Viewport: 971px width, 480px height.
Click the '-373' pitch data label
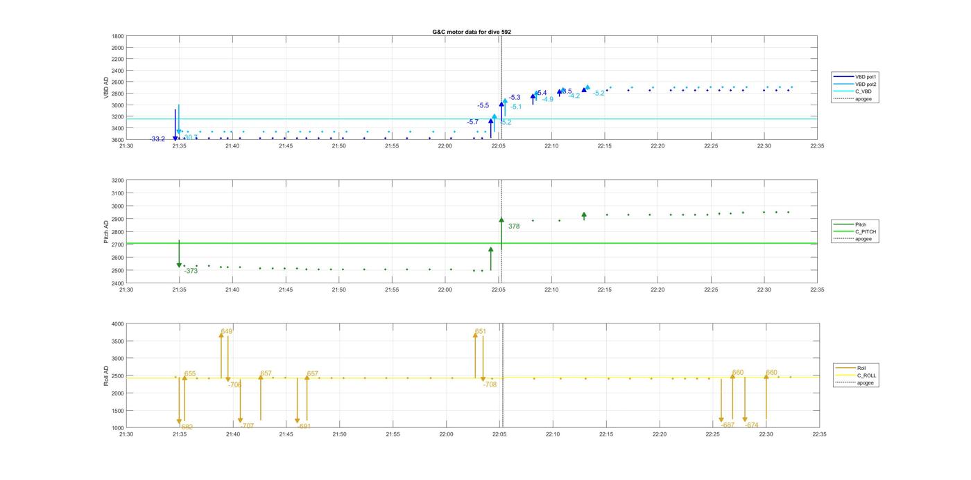point(191,271)
